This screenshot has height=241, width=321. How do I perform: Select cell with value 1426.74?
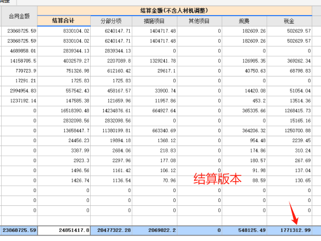pyautogui.click(x=64, y=181)
